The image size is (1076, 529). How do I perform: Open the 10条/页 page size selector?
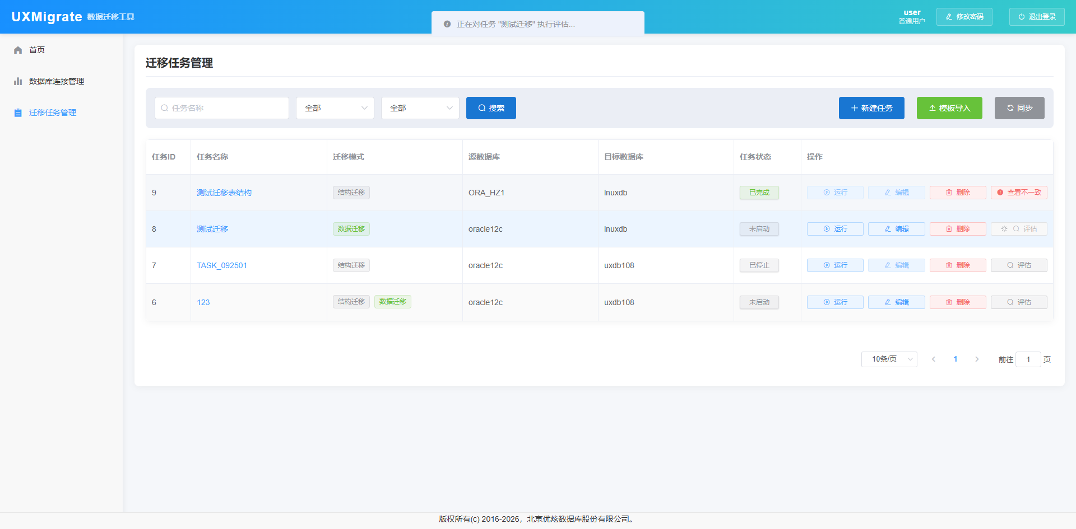coord(889,359)
